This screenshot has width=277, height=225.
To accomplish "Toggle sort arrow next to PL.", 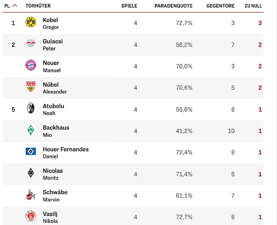I will click(15, 6).
